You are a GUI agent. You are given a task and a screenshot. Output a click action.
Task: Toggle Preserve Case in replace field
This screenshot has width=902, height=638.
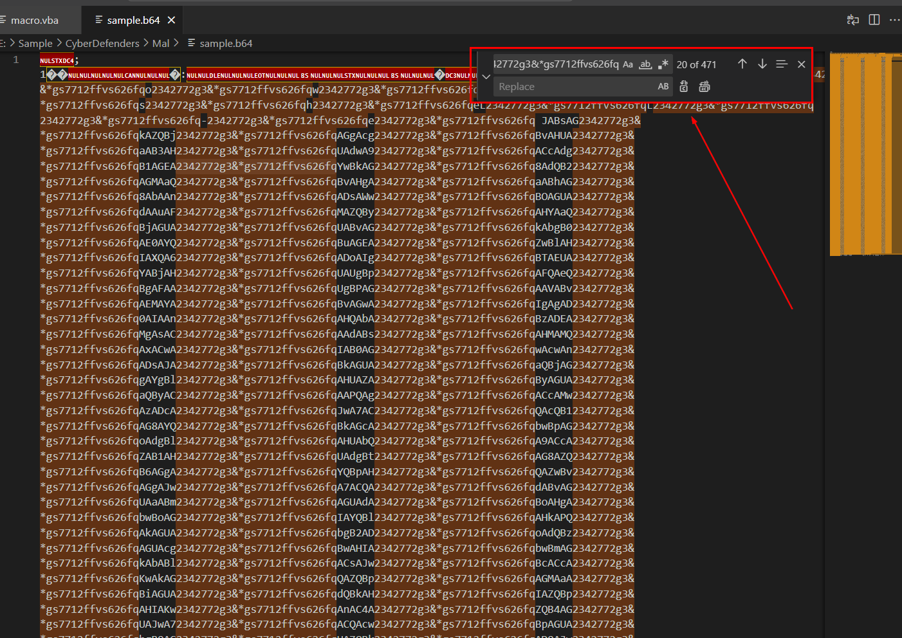coord(663,86)
